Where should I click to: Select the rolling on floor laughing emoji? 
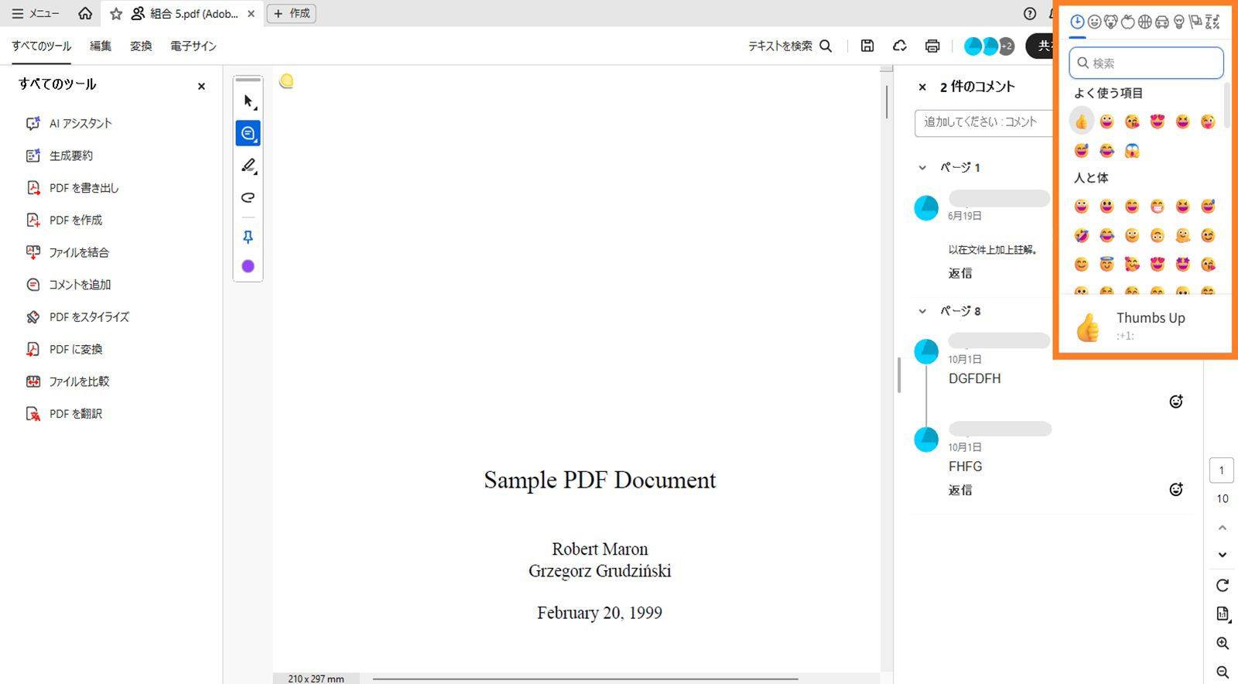pos(1082,235)
